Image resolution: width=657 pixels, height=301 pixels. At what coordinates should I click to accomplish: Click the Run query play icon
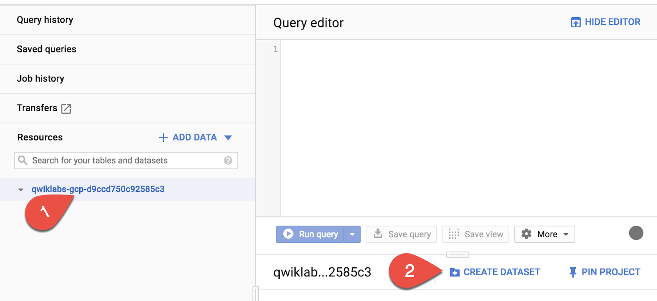(x=288, y=234)
